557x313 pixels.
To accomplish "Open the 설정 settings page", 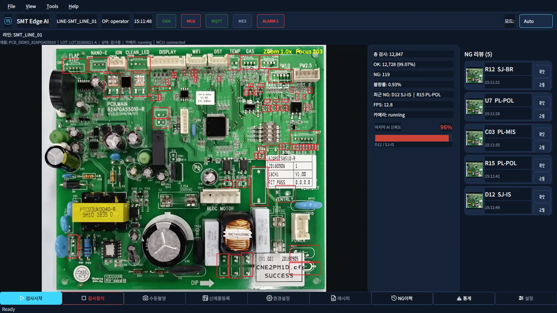I will [526, 298].
